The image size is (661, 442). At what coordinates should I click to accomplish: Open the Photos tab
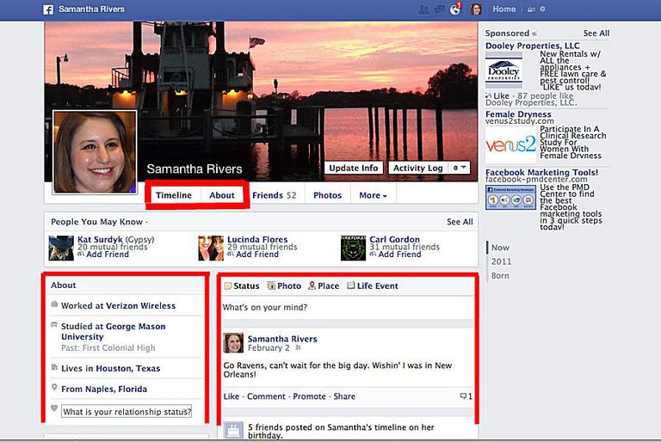[x=327, y=195]
